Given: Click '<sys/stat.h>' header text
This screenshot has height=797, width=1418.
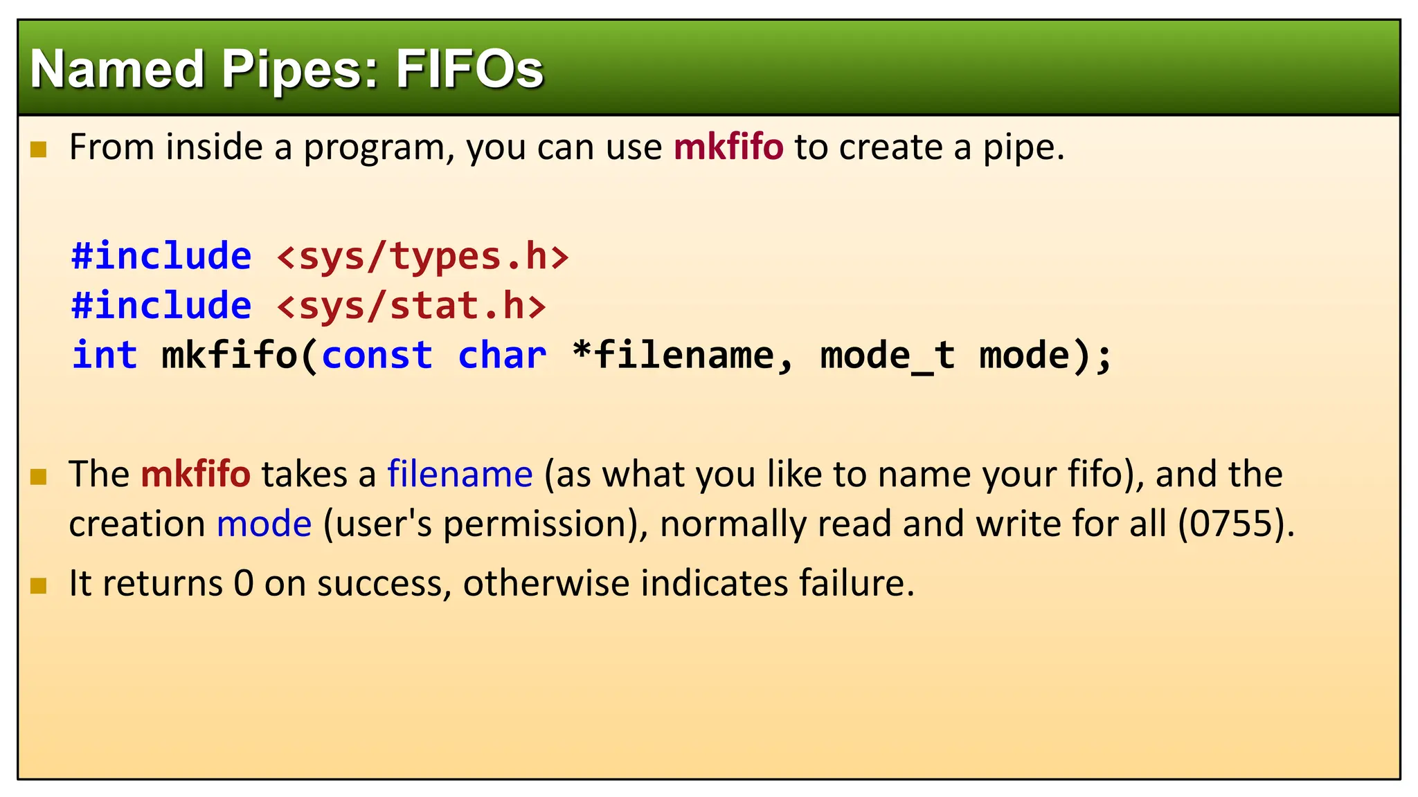Looking at the screenshot, I should pos(412,306).
